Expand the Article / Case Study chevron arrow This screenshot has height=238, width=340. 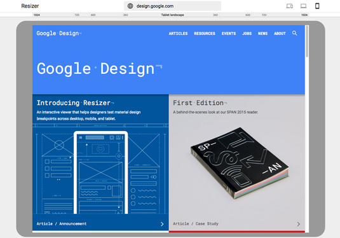298,224
